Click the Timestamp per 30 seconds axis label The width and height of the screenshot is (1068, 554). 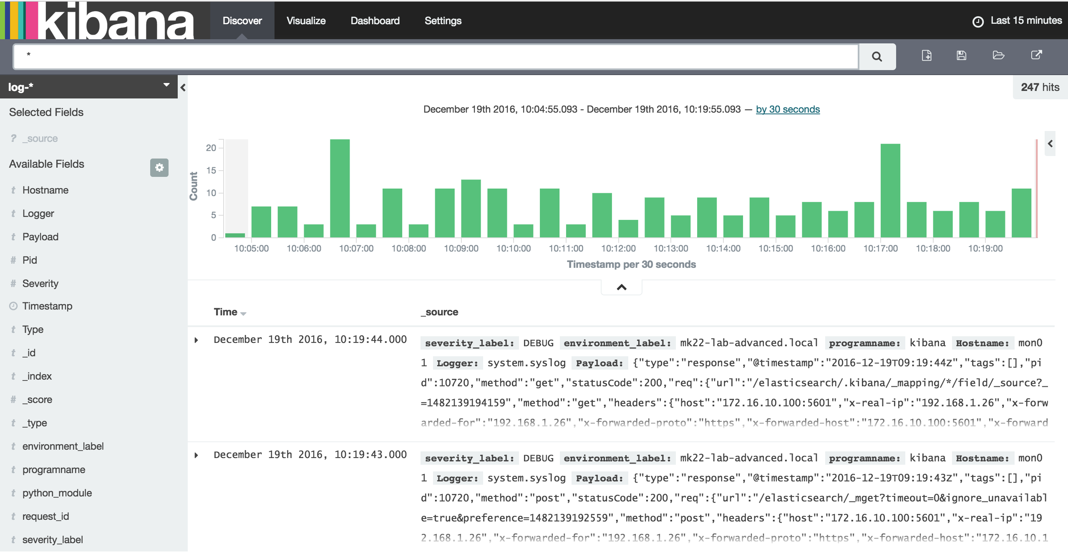coord(631,264)
